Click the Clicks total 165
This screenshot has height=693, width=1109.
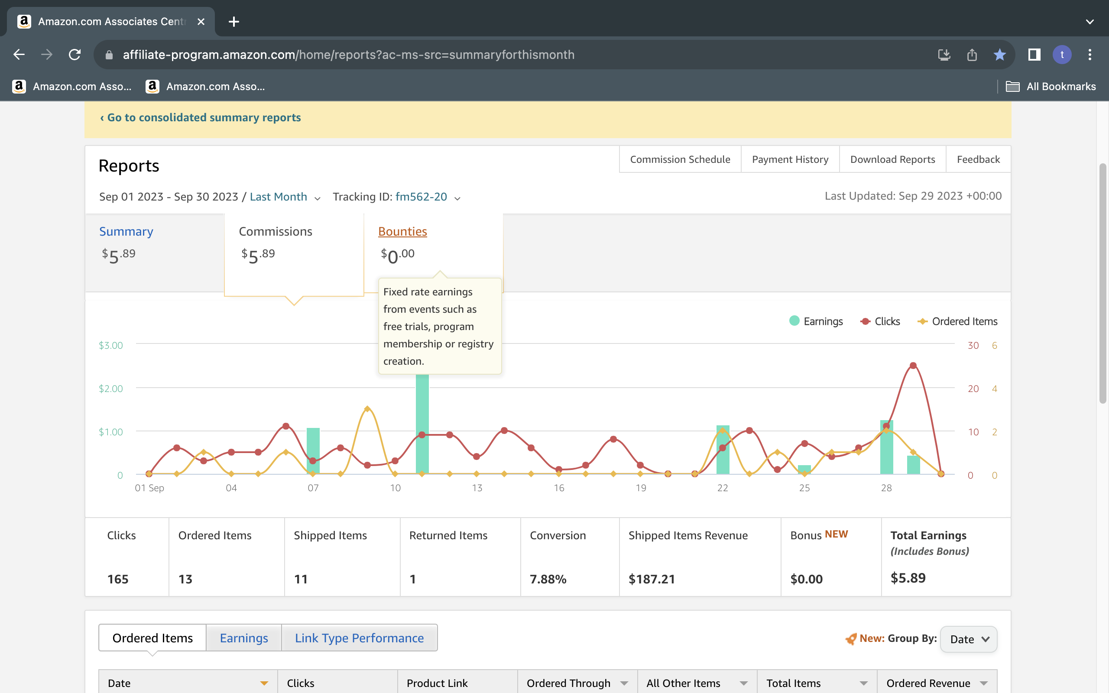[118, 579]
